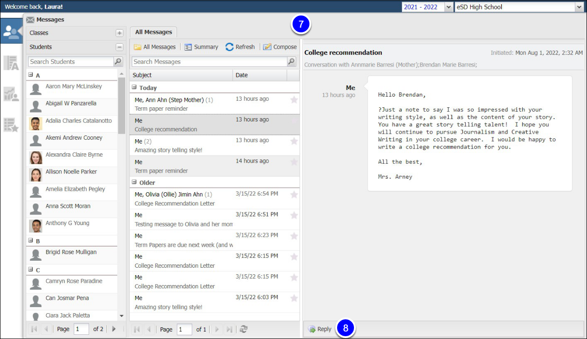The height and width of the screenshot is (339, 587).
Task: Show All Messages folder
Action: click(154, 47)
